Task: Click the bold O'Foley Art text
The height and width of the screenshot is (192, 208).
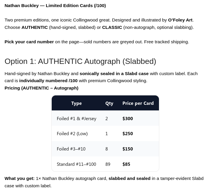Action: pos(180,20)
